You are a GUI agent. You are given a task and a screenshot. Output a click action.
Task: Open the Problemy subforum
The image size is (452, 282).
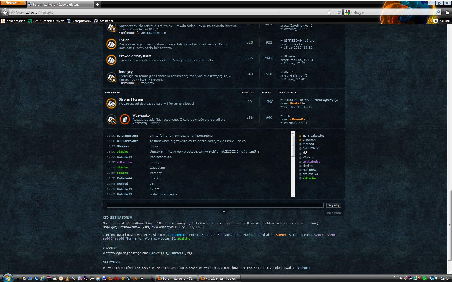[147, 83]
